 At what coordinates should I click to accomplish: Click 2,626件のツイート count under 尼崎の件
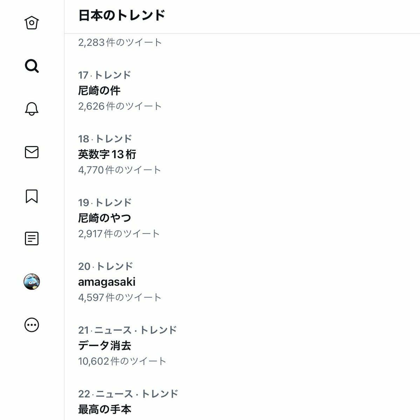click(120, 106)
